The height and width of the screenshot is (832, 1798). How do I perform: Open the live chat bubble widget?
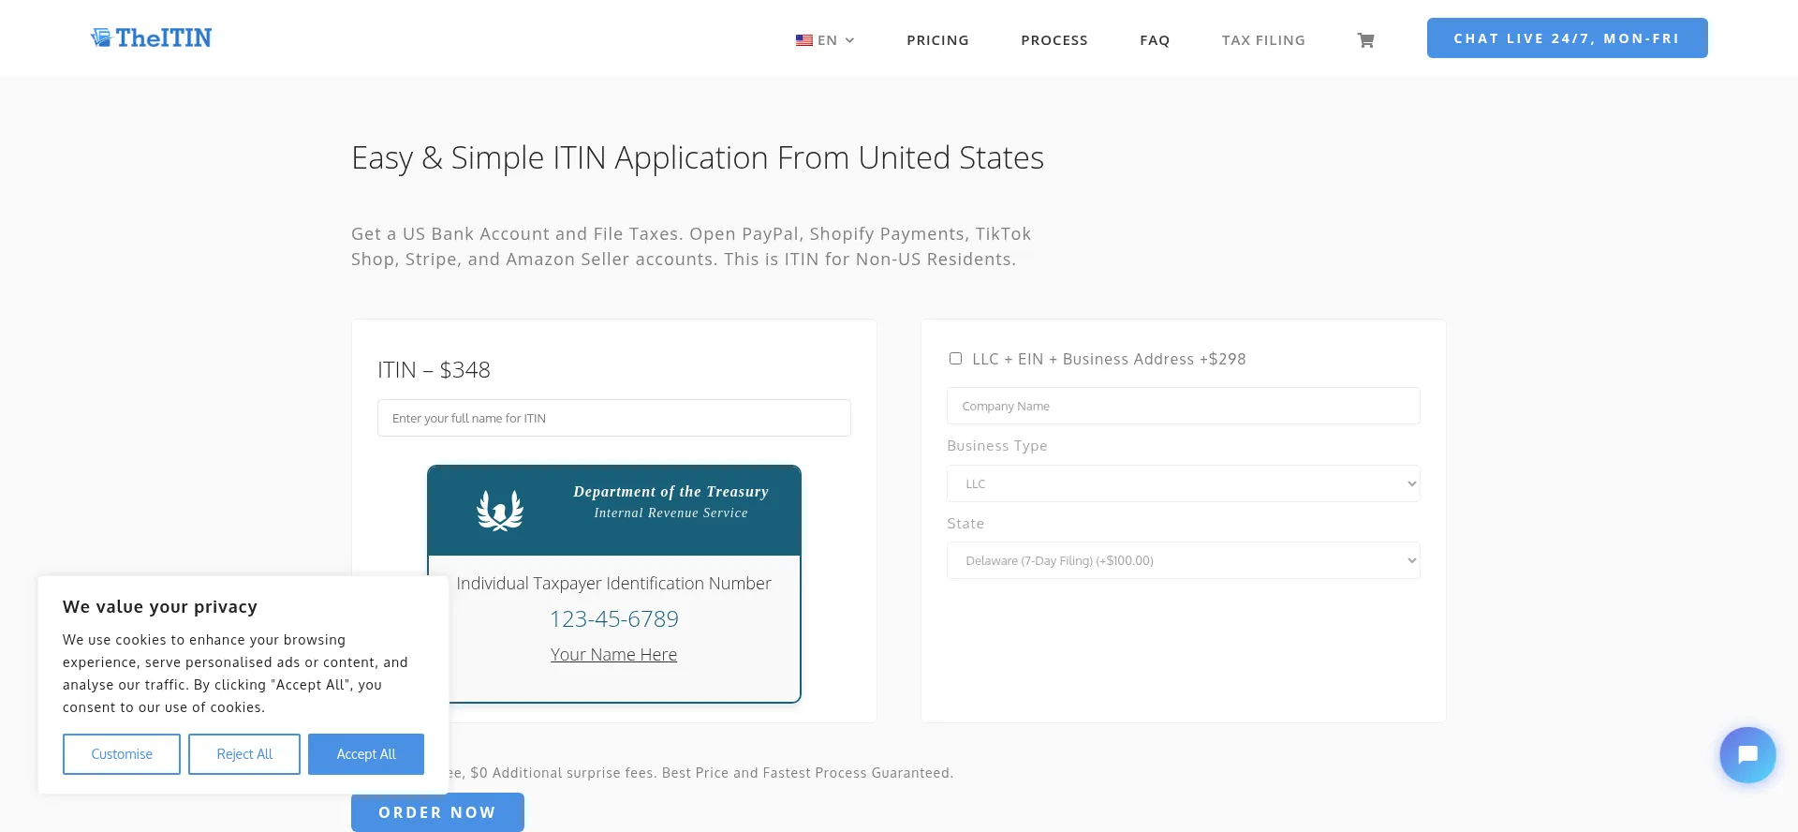1747,755
